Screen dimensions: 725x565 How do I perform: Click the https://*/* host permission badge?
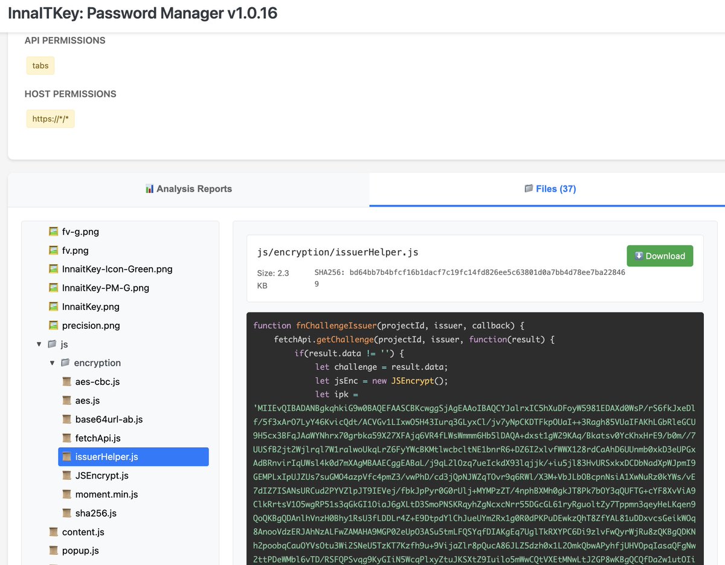coord(51,118)
